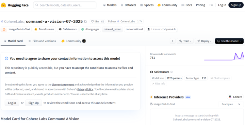
Task: Click the Models cube icon in navbar
Action: click(104, 5)
